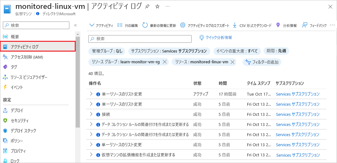Viewport: 337px width, 163px height.
Task: Click CSV 形式でダウンロード
Action: pos(252,25)
